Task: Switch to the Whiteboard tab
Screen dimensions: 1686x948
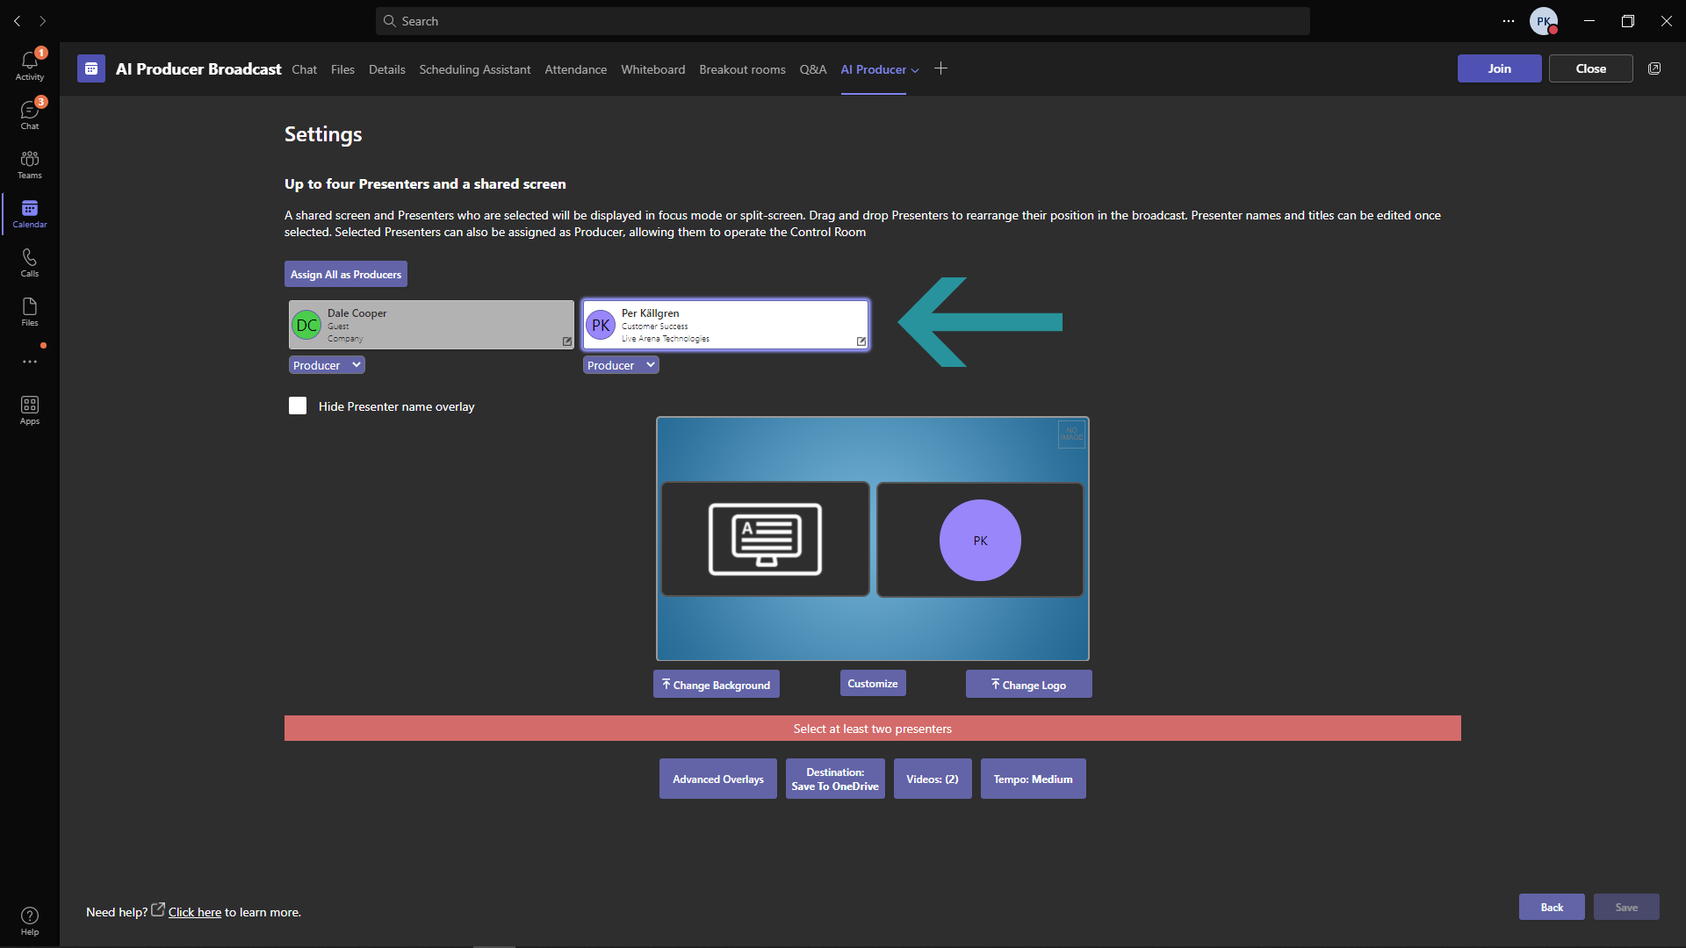Action: 652,69
